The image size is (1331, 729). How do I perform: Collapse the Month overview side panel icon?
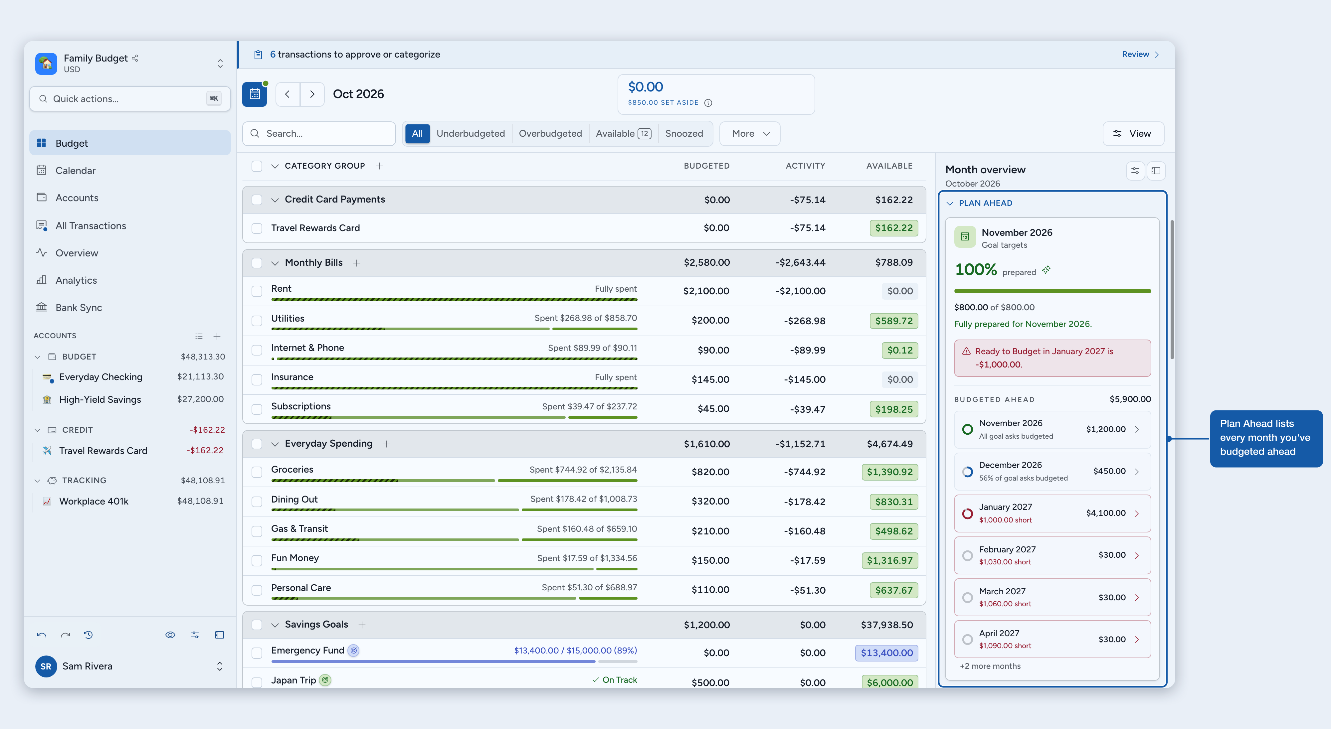[x=1156, y=170]
